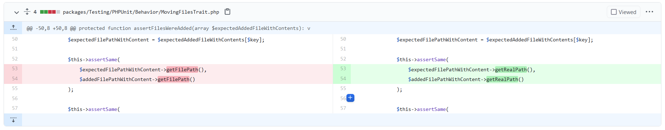The width and height of the screenshot is (665, 130).
Task: Select deleted line number 54
Action: tap(14, 79)
